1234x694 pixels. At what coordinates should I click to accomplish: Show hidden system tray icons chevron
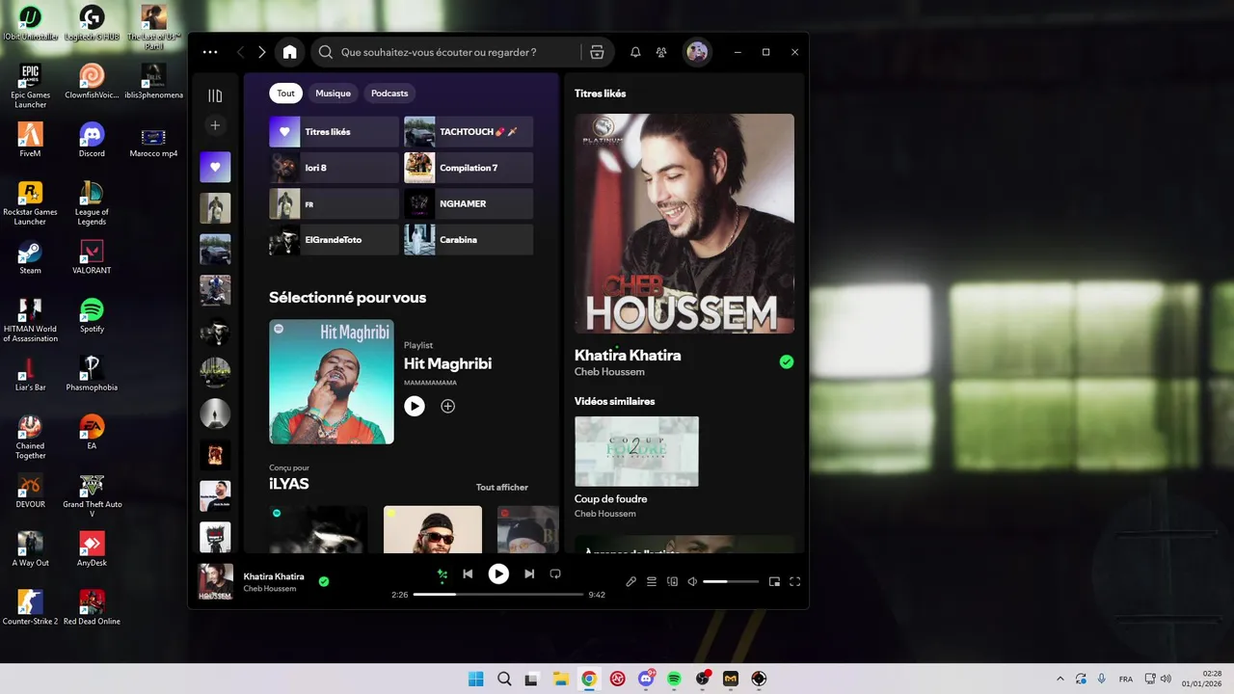pyautogui.click(x=1060, y=679)
